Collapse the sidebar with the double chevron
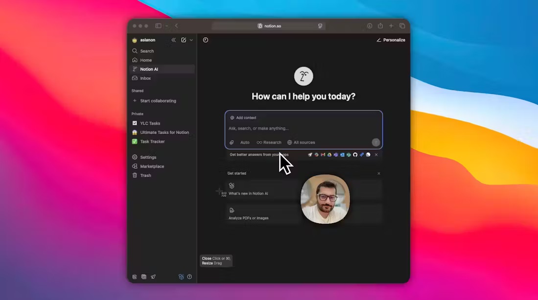This screenshot has width=538, height=300. click(174, 40)
